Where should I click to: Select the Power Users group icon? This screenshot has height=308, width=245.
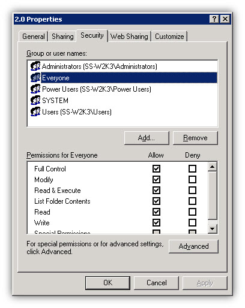pyautogui.click(x=35, y=89)
